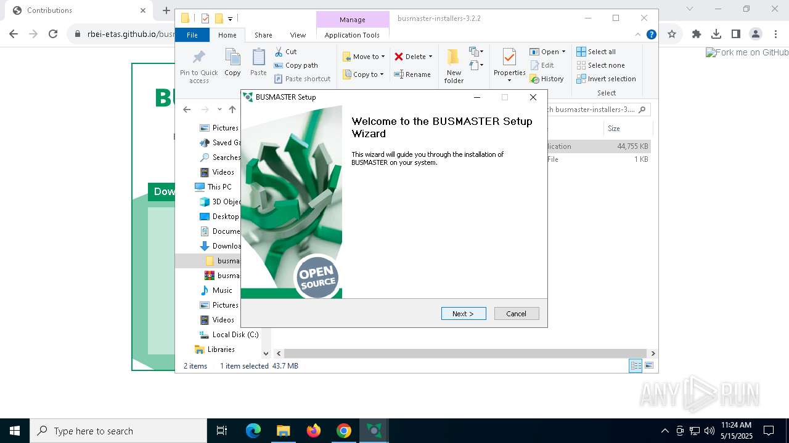This screenshot has width=789, height=443.
Task: Choose Copy path in ribbon
Action: pyautogui.click(x=296, y=65)
